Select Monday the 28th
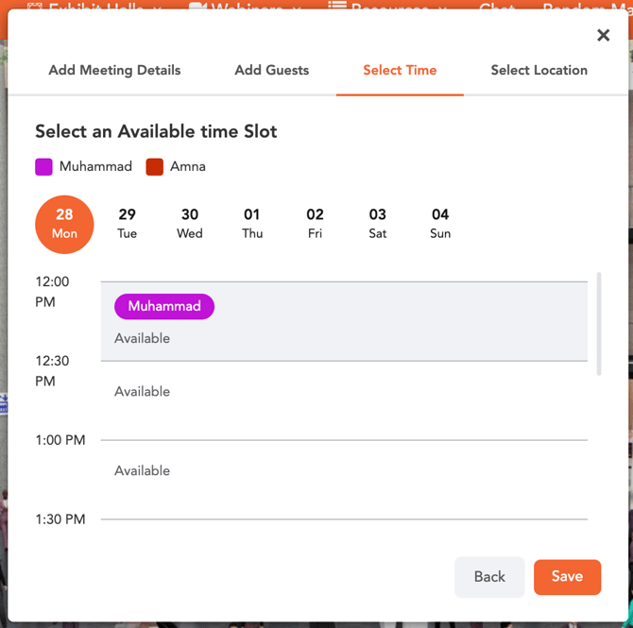 click(x=64, y=224)
